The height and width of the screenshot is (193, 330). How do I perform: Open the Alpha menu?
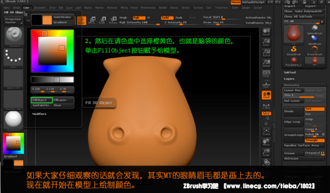[7, 7]
